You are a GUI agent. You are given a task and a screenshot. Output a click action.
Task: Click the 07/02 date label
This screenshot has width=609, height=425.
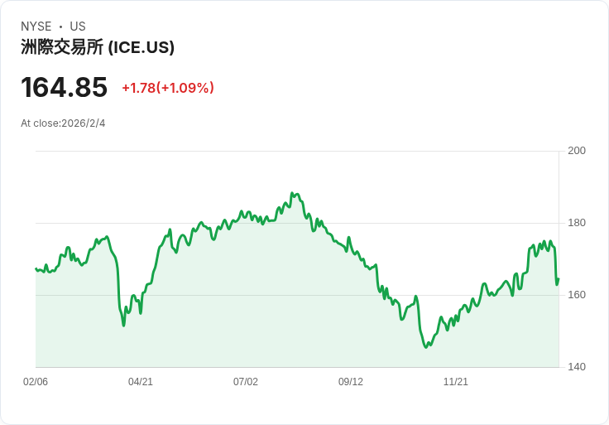246,382
